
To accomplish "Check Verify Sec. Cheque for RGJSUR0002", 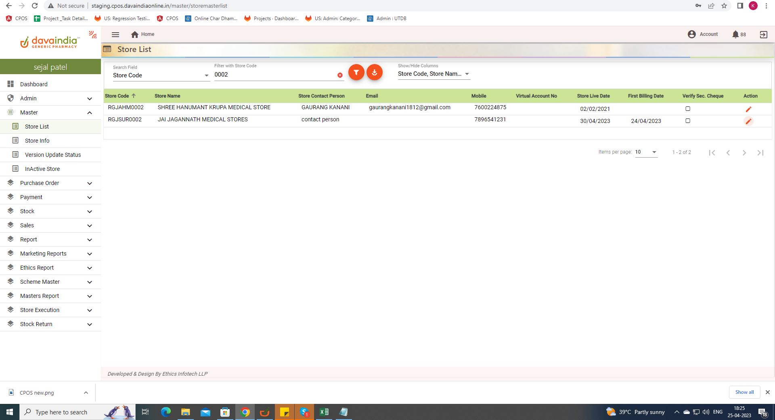I will (x=688, y=121).
